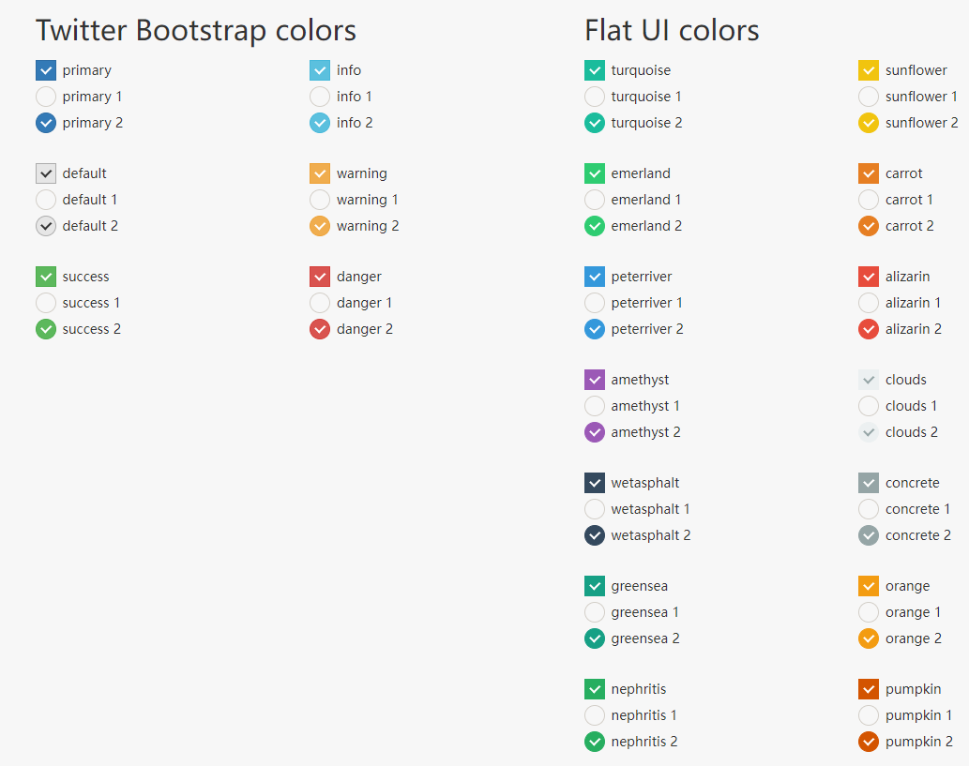Select carrot 1 radio button

pyautogui.click(x=869, y=200)
